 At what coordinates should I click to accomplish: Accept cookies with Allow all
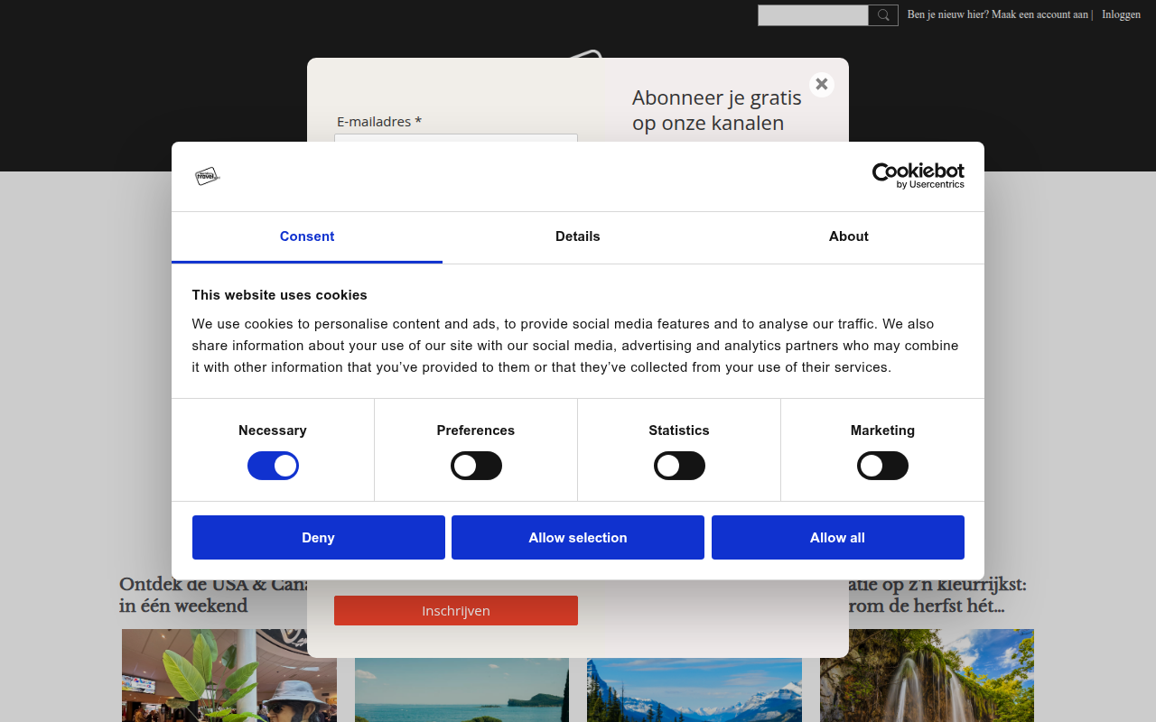tap(838, 538)
